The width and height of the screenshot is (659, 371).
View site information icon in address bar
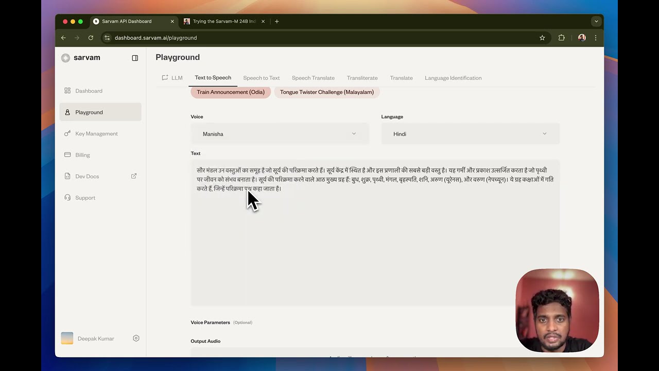pos(107,38)
